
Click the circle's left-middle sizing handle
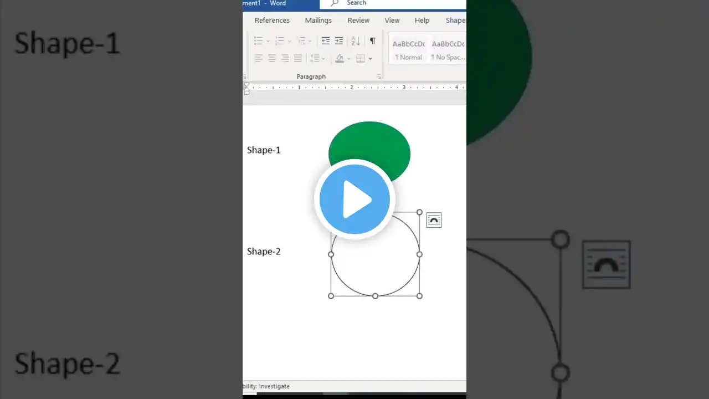[331, 254]
